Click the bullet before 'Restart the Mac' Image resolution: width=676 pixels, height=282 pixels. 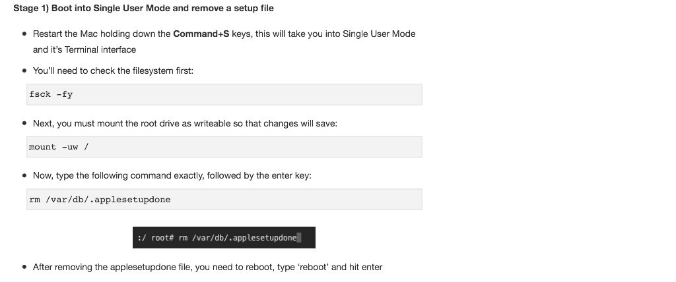click(x=24, y=34)
